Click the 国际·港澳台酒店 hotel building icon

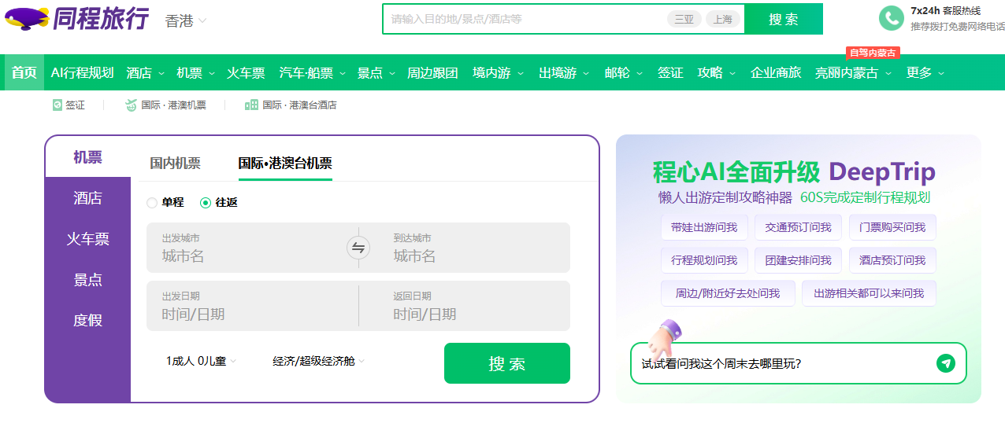[x=251, y=105]
